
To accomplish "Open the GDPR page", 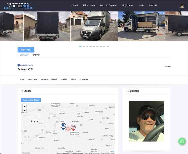I will point(141,5).
